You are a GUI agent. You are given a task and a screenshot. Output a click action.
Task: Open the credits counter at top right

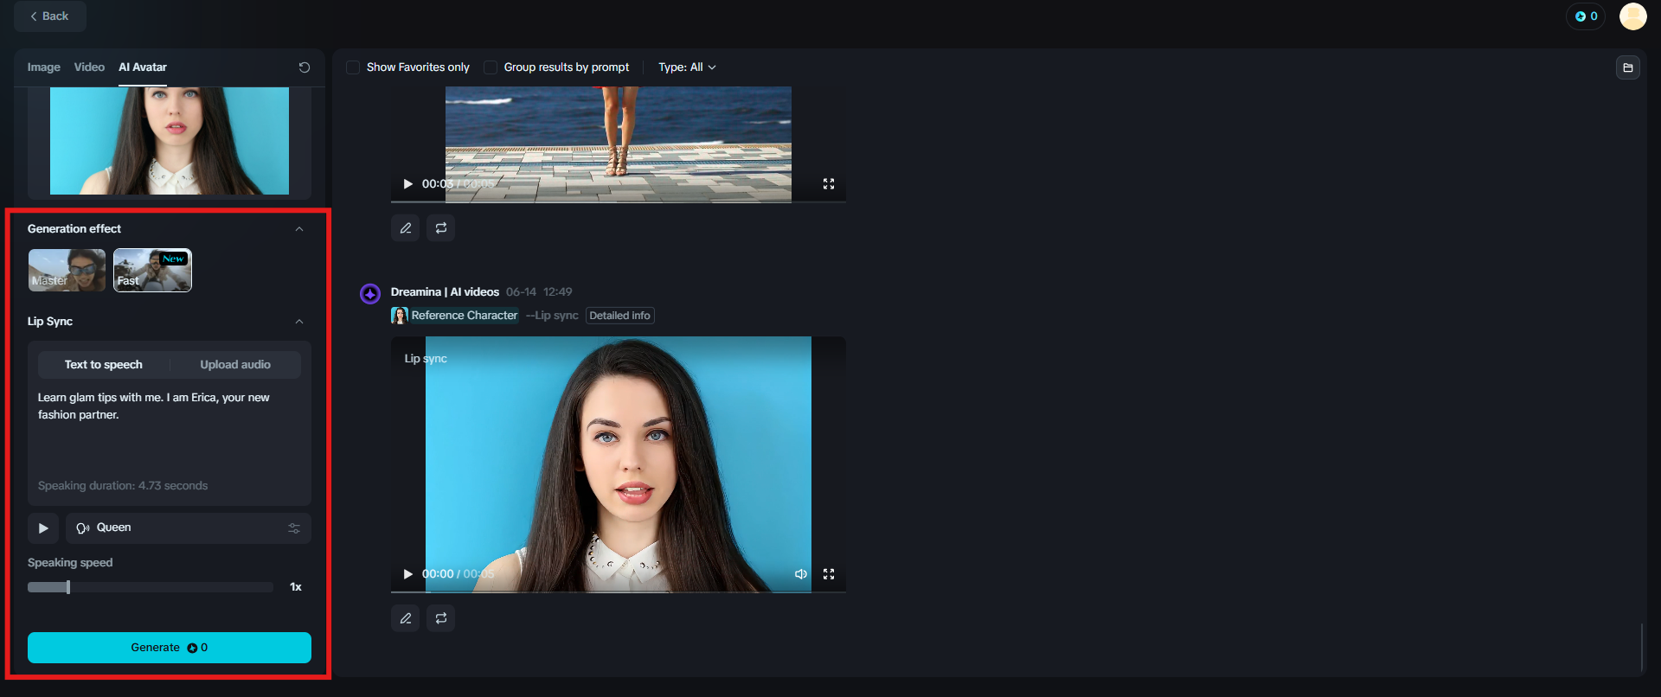click(1586, 16)
